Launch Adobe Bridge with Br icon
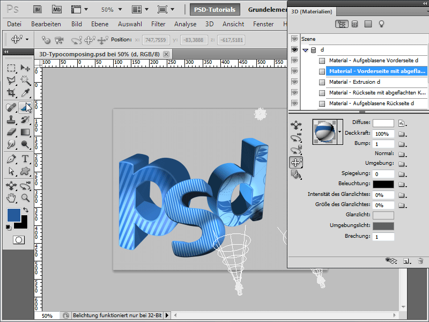This screenshot has height=322, width=429. coord(38,10)
